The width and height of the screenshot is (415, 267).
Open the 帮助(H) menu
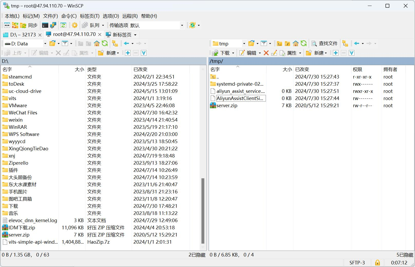pos(149,16)
